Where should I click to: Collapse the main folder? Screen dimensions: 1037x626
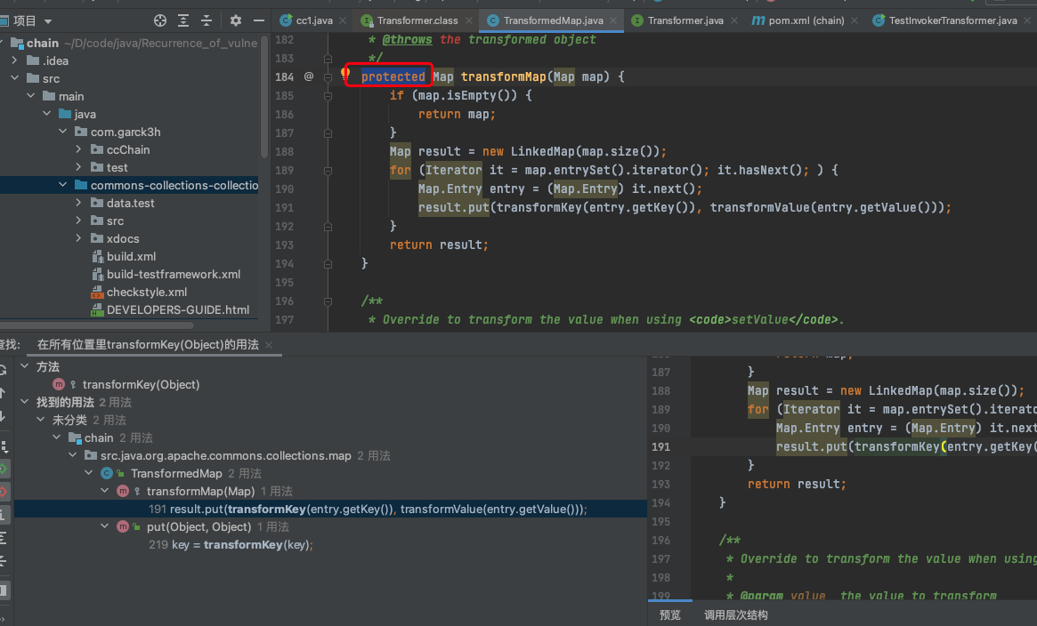click(x=30, y=96)
